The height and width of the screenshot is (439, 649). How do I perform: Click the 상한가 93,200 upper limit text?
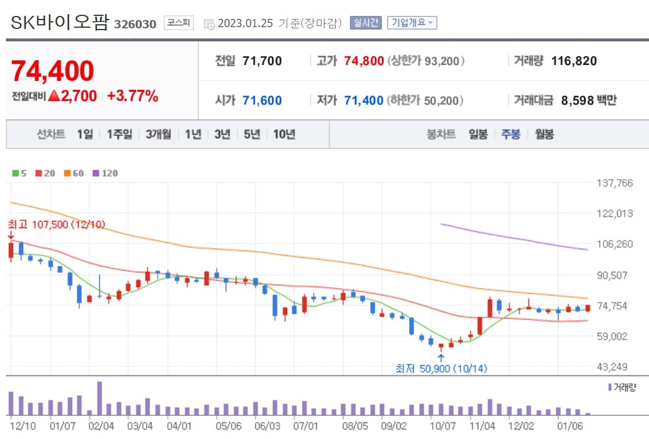point(426,61)
